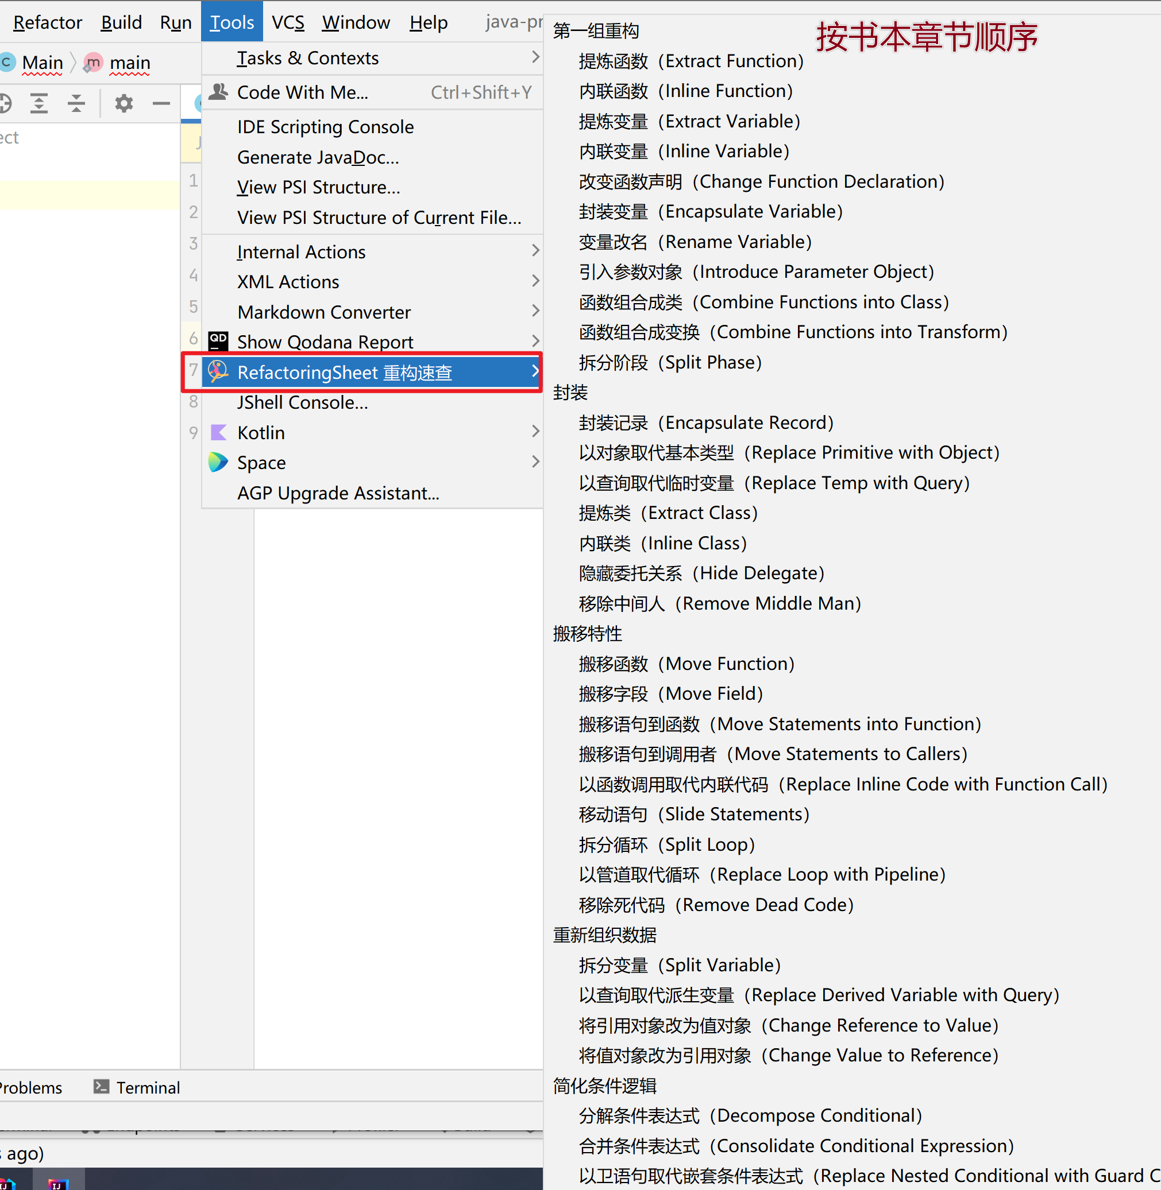1161x1190 pixels.
Task: Open the Refactor menu in menu bar
Action: tap(47, 22)
